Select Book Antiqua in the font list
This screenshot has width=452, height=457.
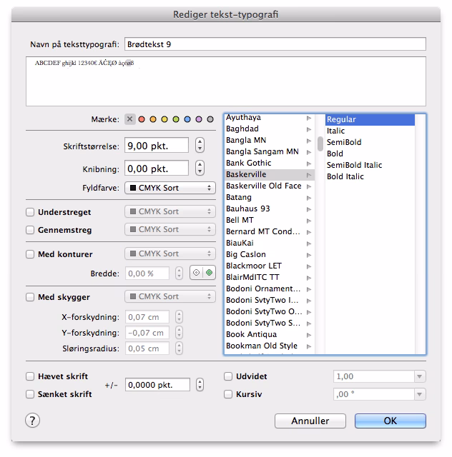250,334
